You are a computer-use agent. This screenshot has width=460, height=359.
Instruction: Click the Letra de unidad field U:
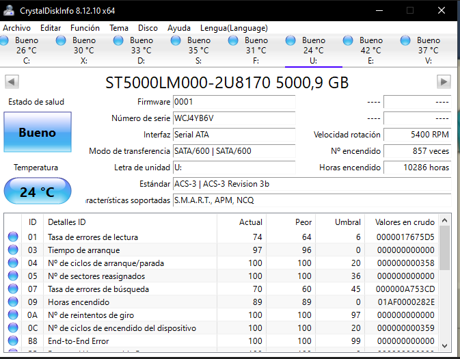(x=234, y=168)
